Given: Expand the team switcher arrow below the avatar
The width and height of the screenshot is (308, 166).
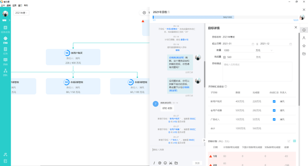Looking at the screenshot, I should 9,20.
